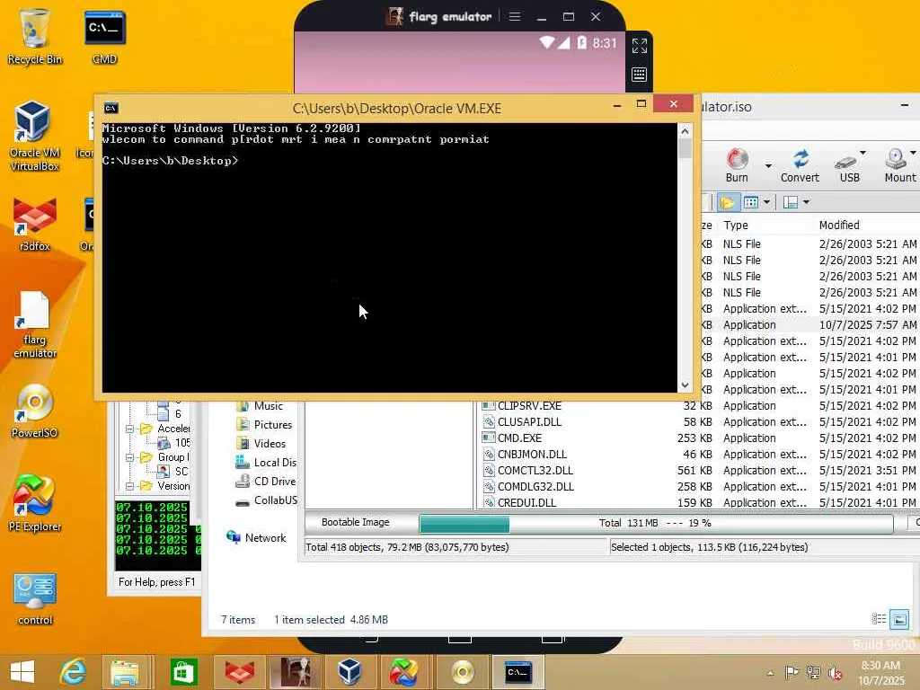The width and height of the screenshot is (920, 690).
Task: Click the Mount tool in PowerISO
Action: 898,165
